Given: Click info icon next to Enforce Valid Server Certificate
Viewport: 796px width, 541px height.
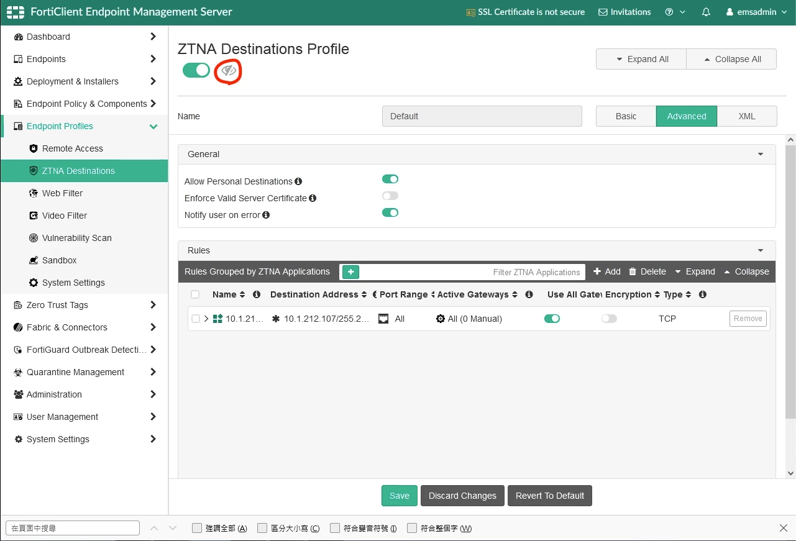Looking at the screenshot, I should coord(313,198).
